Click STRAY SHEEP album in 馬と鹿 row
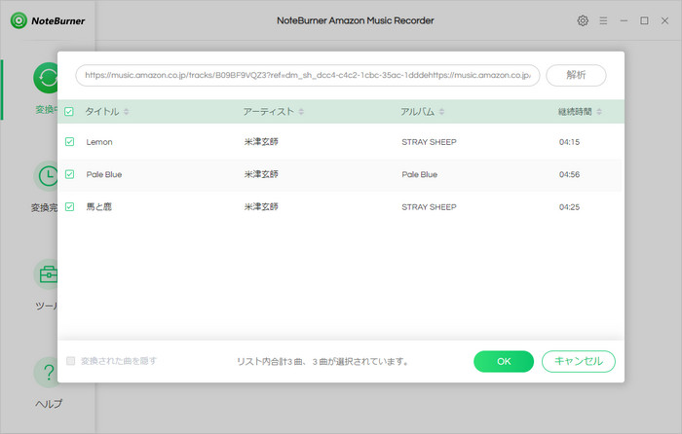This screenshot has height=434, width=682. pos(429,207)
